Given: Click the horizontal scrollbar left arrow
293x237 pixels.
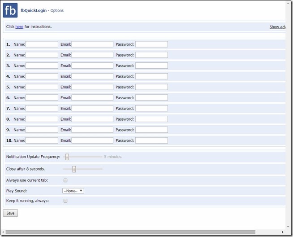Looking at the screenshot, I should click(x=3, y=232).
